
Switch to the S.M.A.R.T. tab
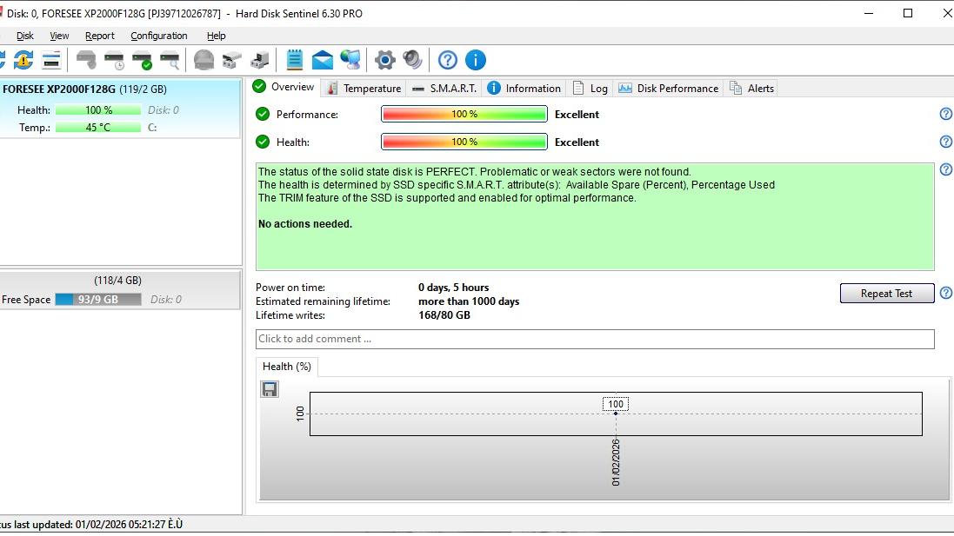[x=444, y=88]
